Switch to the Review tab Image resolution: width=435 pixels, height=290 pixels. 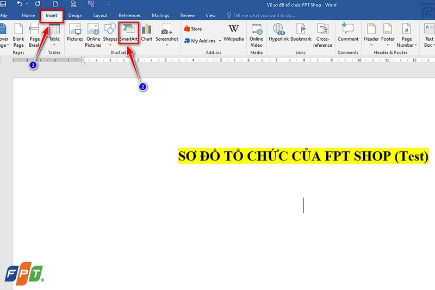[187, 16]
